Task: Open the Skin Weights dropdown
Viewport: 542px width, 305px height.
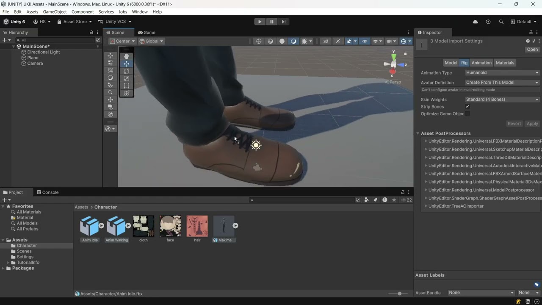Action: [502, 100]
